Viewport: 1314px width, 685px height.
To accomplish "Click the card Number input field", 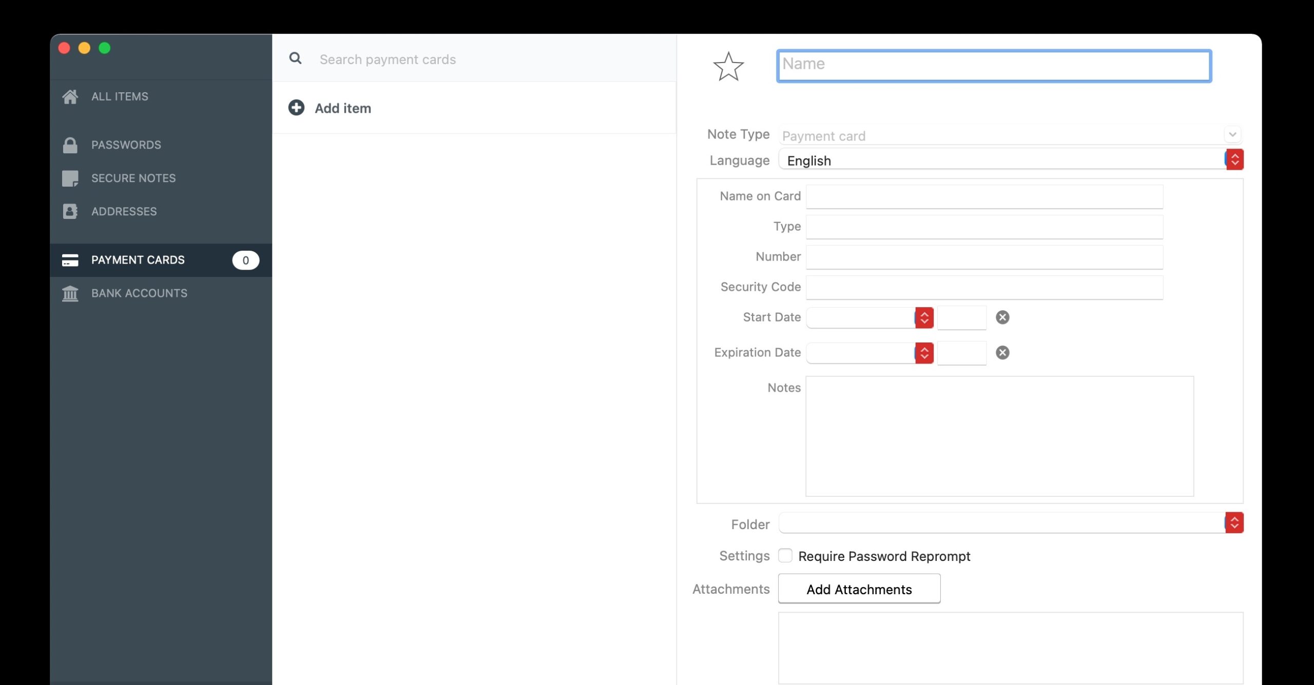I will 984,257.
